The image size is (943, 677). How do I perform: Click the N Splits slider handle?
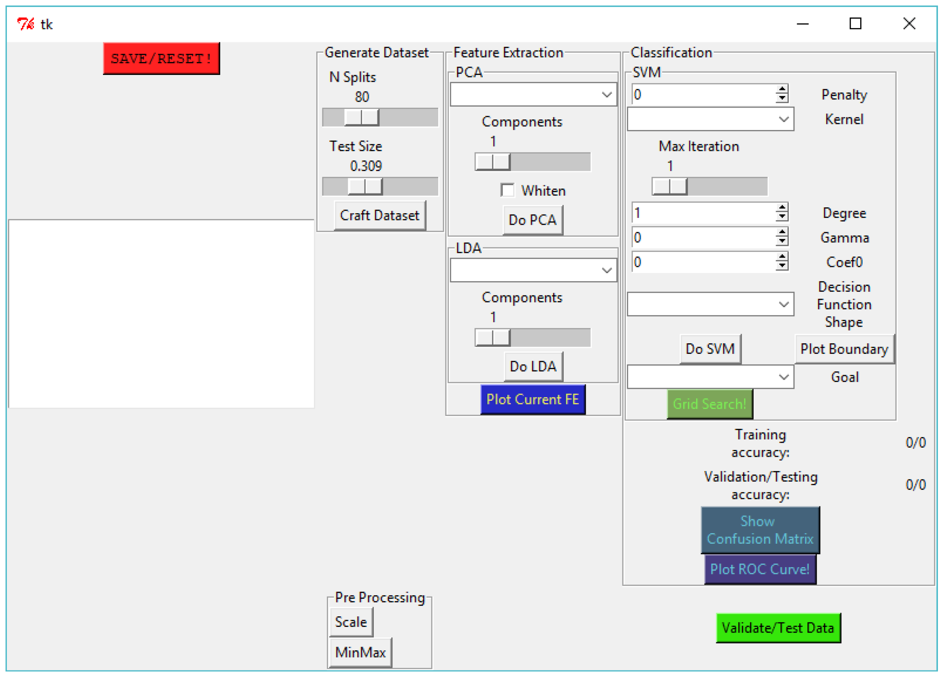click(361, 117)
